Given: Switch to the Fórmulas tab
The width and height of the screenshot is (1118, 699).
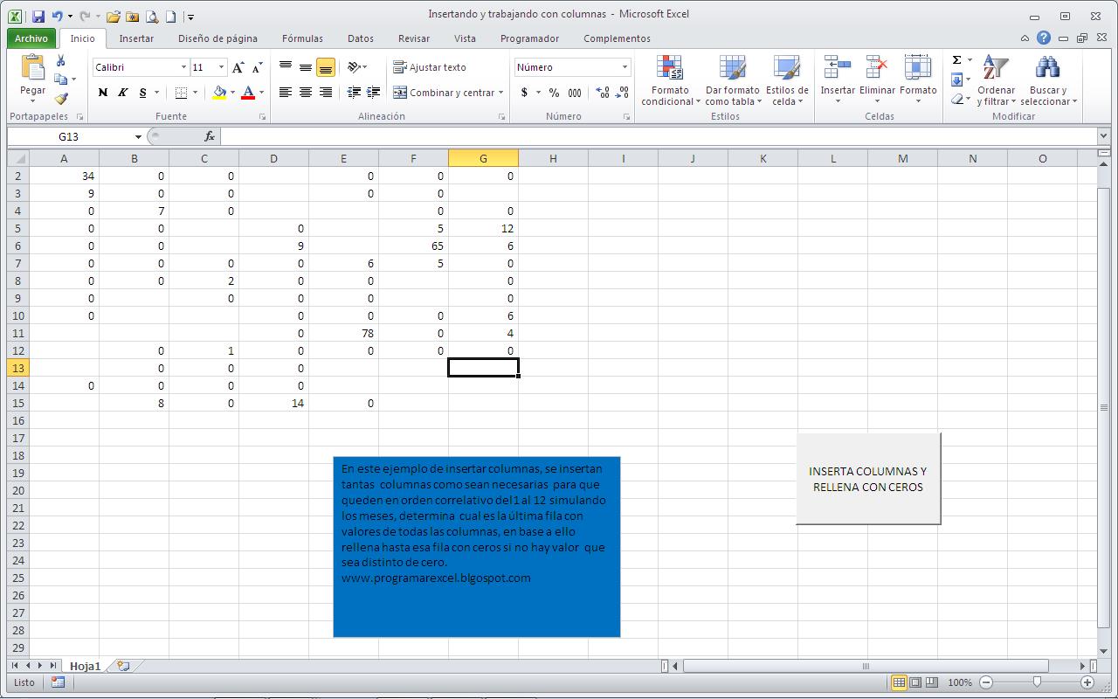Looking at the screenshot, I should [x=302, y=38].
